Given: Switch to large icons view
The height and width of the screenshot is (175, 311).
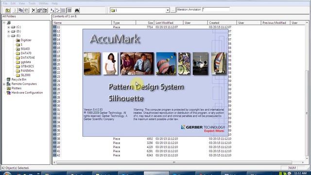Looking at the screenshot, I should click(x=52, y=10).
